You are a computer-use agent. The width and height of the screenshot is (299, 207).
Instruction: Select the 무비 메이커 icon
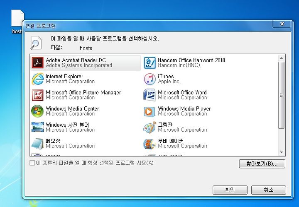(149, 144)
